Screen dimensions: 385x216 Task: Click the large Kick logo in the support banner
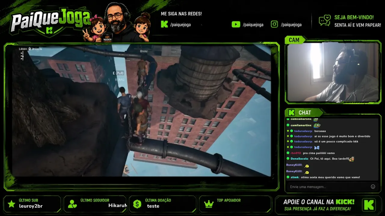pos(369,205)
